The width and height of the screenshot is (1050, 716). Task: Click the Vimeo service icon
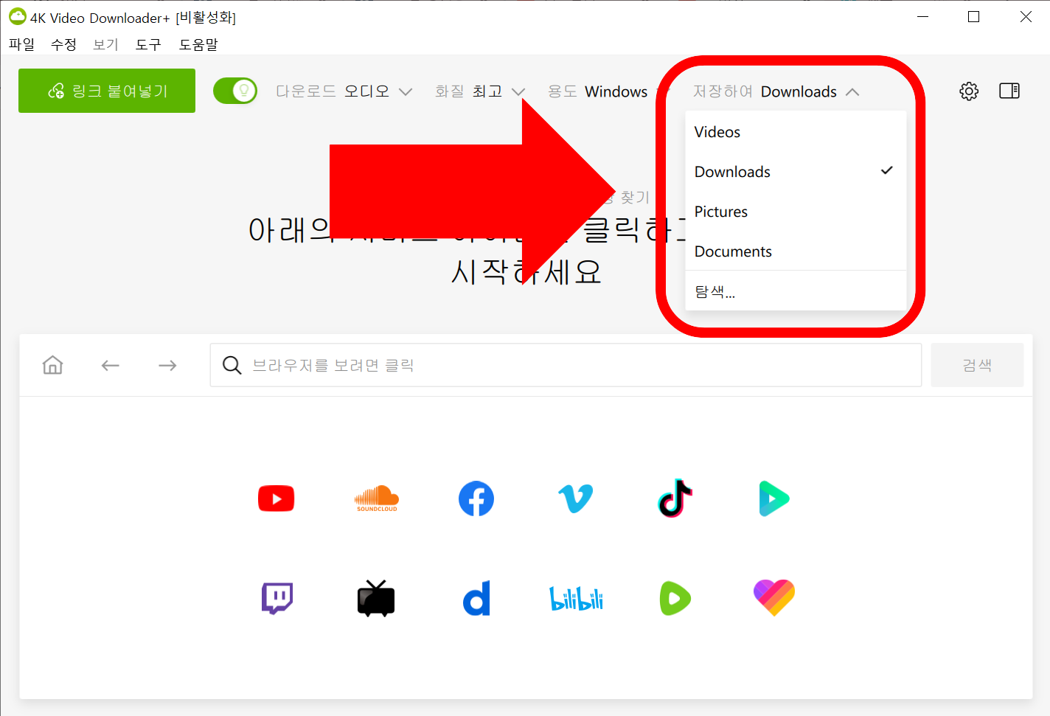[x=575, y=498]
